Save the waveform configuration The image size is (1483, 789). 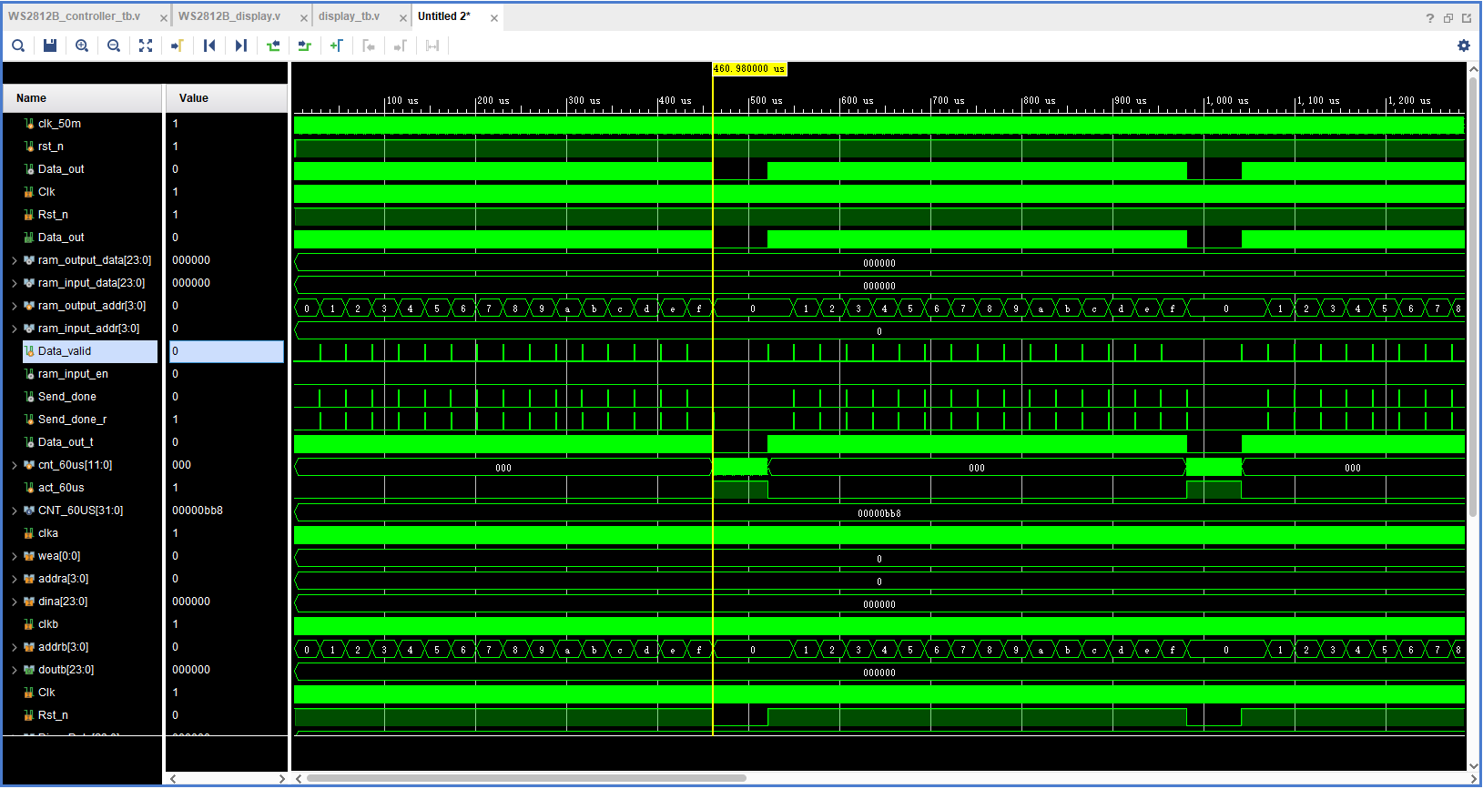[50, 46]
